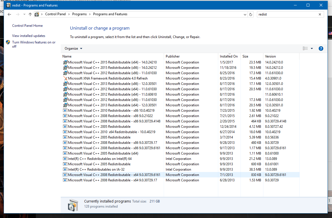Open Turn Windows features on or off
Screen dimensions: 332x218
tap(34, 44)
